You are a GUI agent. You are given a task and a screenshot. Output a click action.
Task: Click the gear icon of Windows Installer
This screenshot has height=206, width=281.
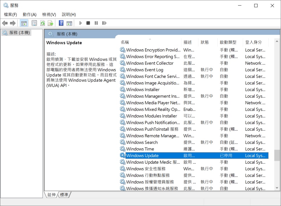[x=123, y=89]
